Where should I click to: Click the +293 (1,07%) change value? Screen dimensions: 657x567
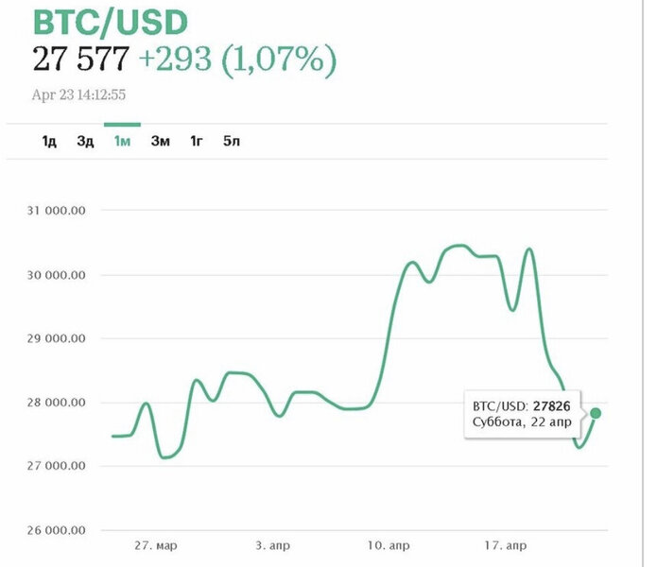click(237, 59)
